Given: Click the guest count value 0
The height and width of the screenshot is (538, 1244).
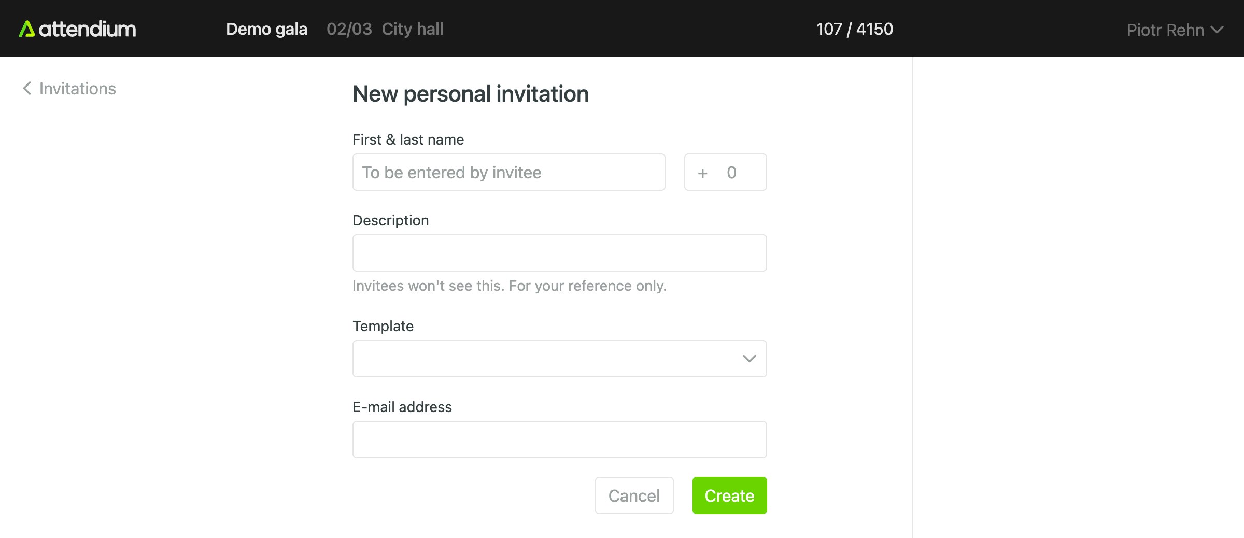Looking at the screenshot, I should [x=731, y=173].
